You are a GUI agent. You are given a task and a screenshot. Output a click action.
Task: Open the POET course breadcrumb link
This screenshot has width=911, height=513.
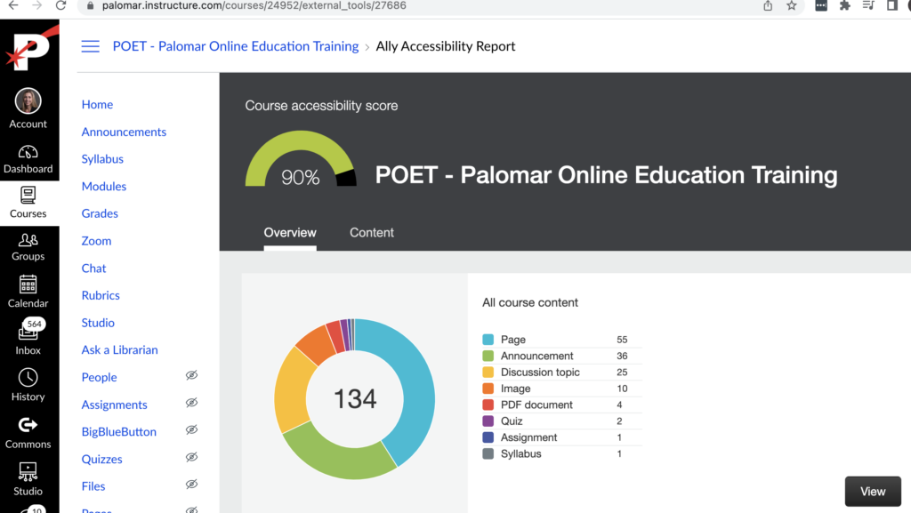[x=235, y=46]
